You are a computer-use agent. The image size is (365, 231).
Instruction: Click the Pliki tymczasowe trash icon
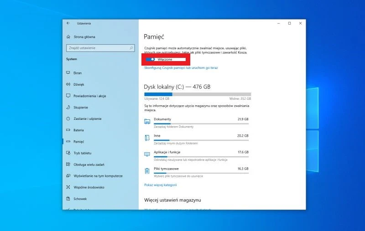pyautogui.click(x=147, y=171)
